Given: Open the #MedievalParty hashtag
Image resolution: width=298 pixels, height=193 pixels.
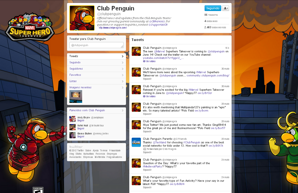Looking at the screenshot, I should (x=152, y=167).
